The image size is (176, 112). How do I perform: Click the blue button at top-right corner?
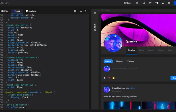click(x=175, y=3)
